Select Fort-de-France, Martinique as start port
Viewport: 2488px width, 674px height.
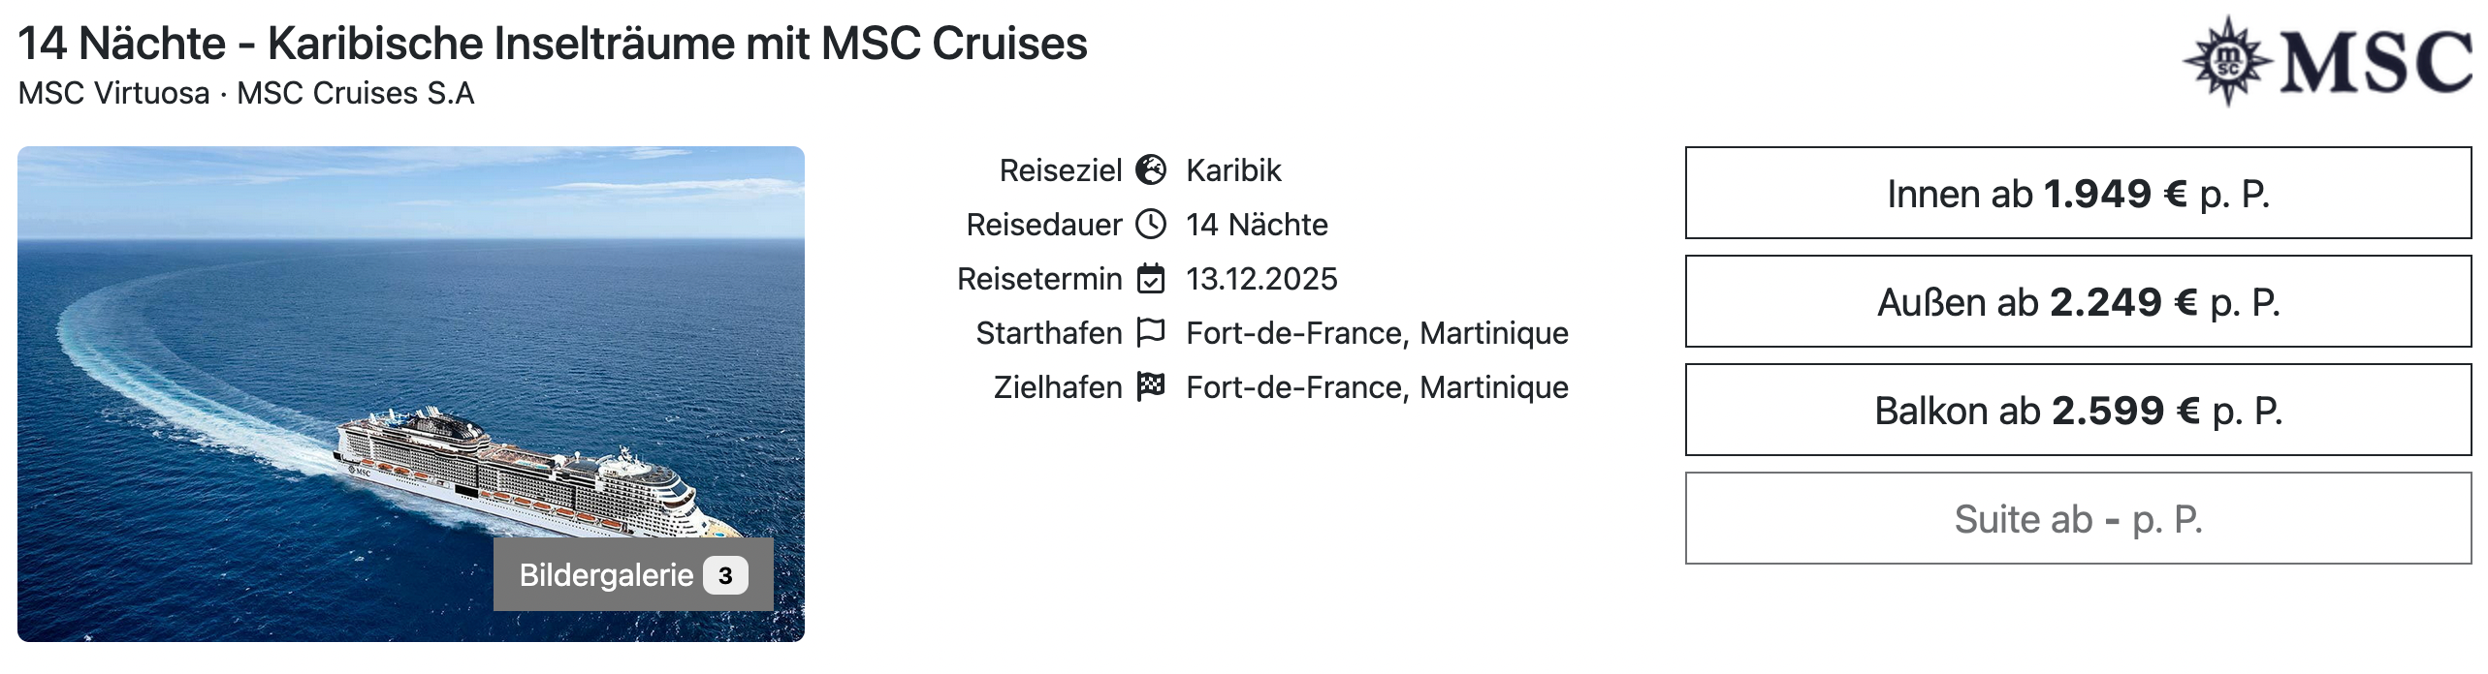coord(1377,333)
